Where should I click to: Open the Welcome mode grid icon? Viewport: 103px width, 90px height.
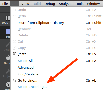pos(8,18)
